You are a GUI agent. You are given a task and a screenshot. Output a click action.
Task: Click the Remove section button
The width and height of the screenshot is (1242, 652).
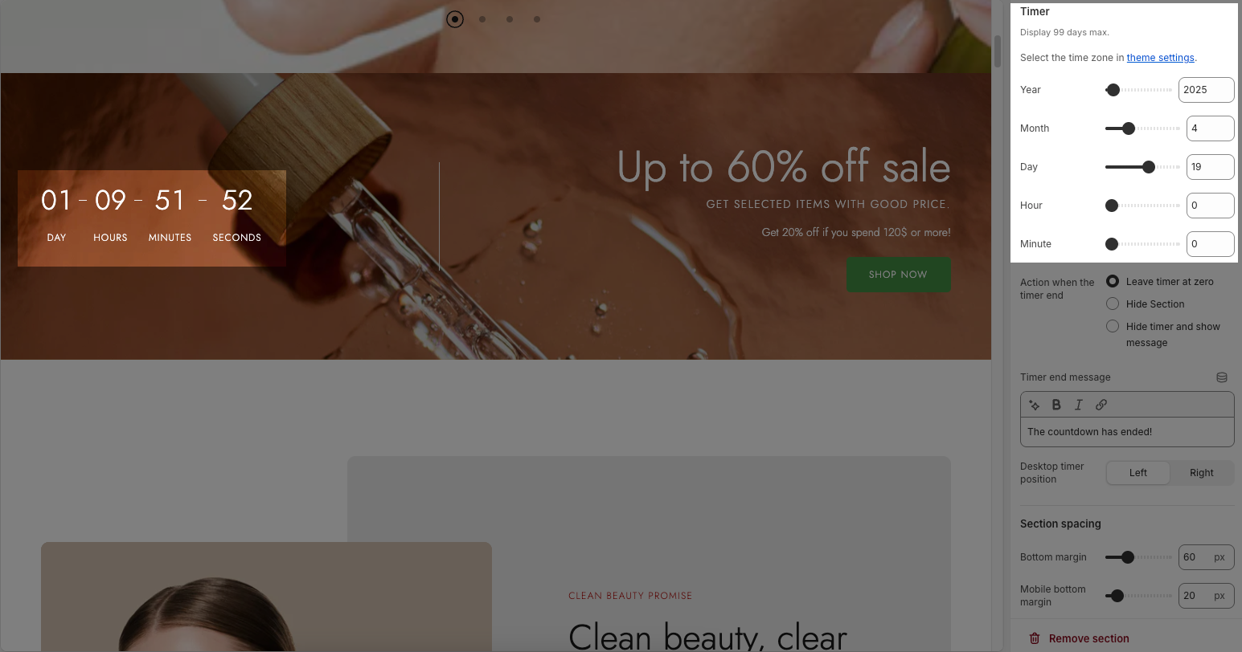point(1088,638)
